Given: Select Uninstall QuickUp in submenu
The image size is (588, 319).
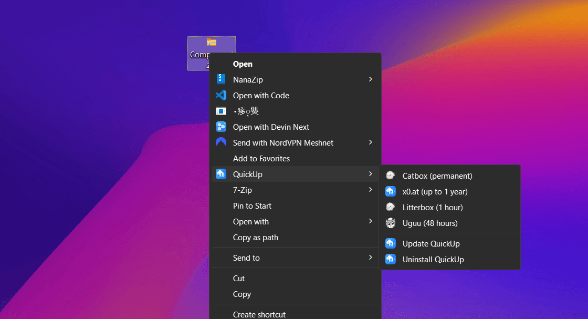Looking at the screenshot, I should 449,259.
